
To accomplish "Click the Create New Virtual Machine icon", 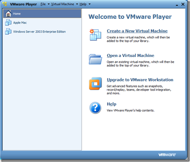I will [x=95, y=35].
